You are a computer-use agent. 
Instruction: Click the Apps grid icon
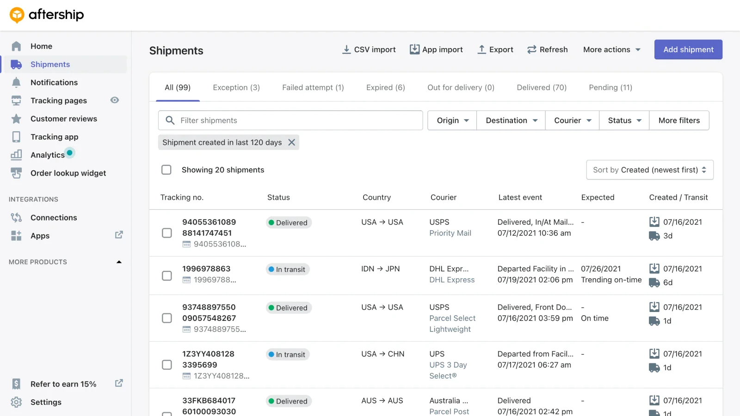pyautogui.click(x=16, y=236)
